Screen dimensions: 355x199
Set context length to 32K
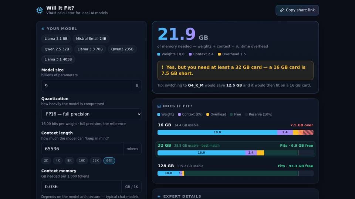point(95,161)
